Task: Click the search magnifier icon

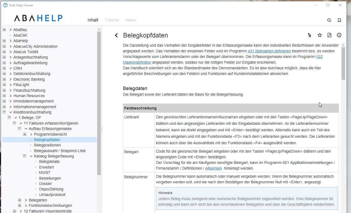Action: 329,20
